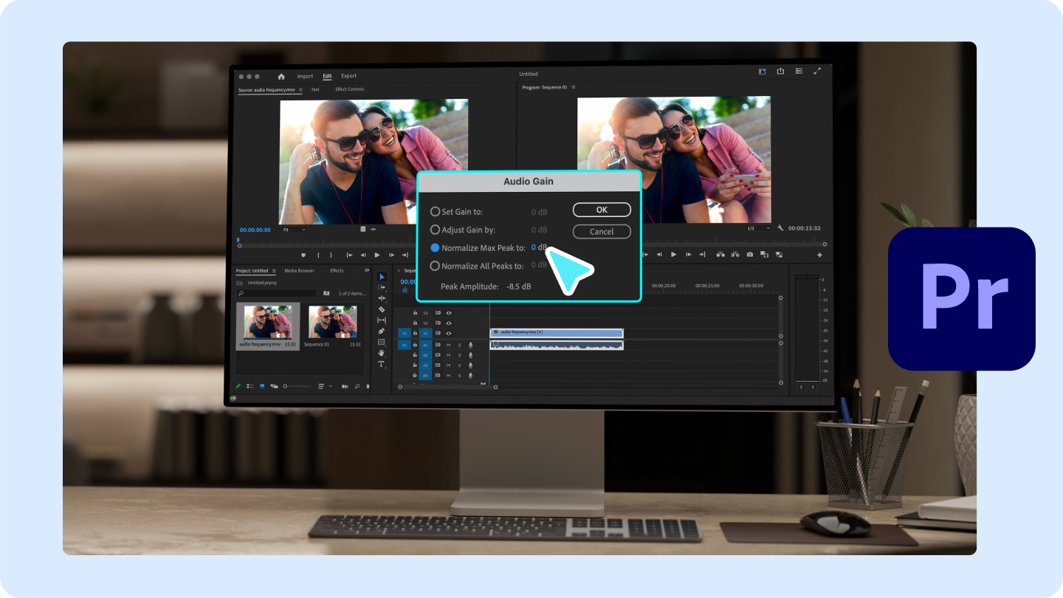The height and width of the screenshot is (598, 1063).
Task: Toggle the lock on track A3
Action: [415, 365]
